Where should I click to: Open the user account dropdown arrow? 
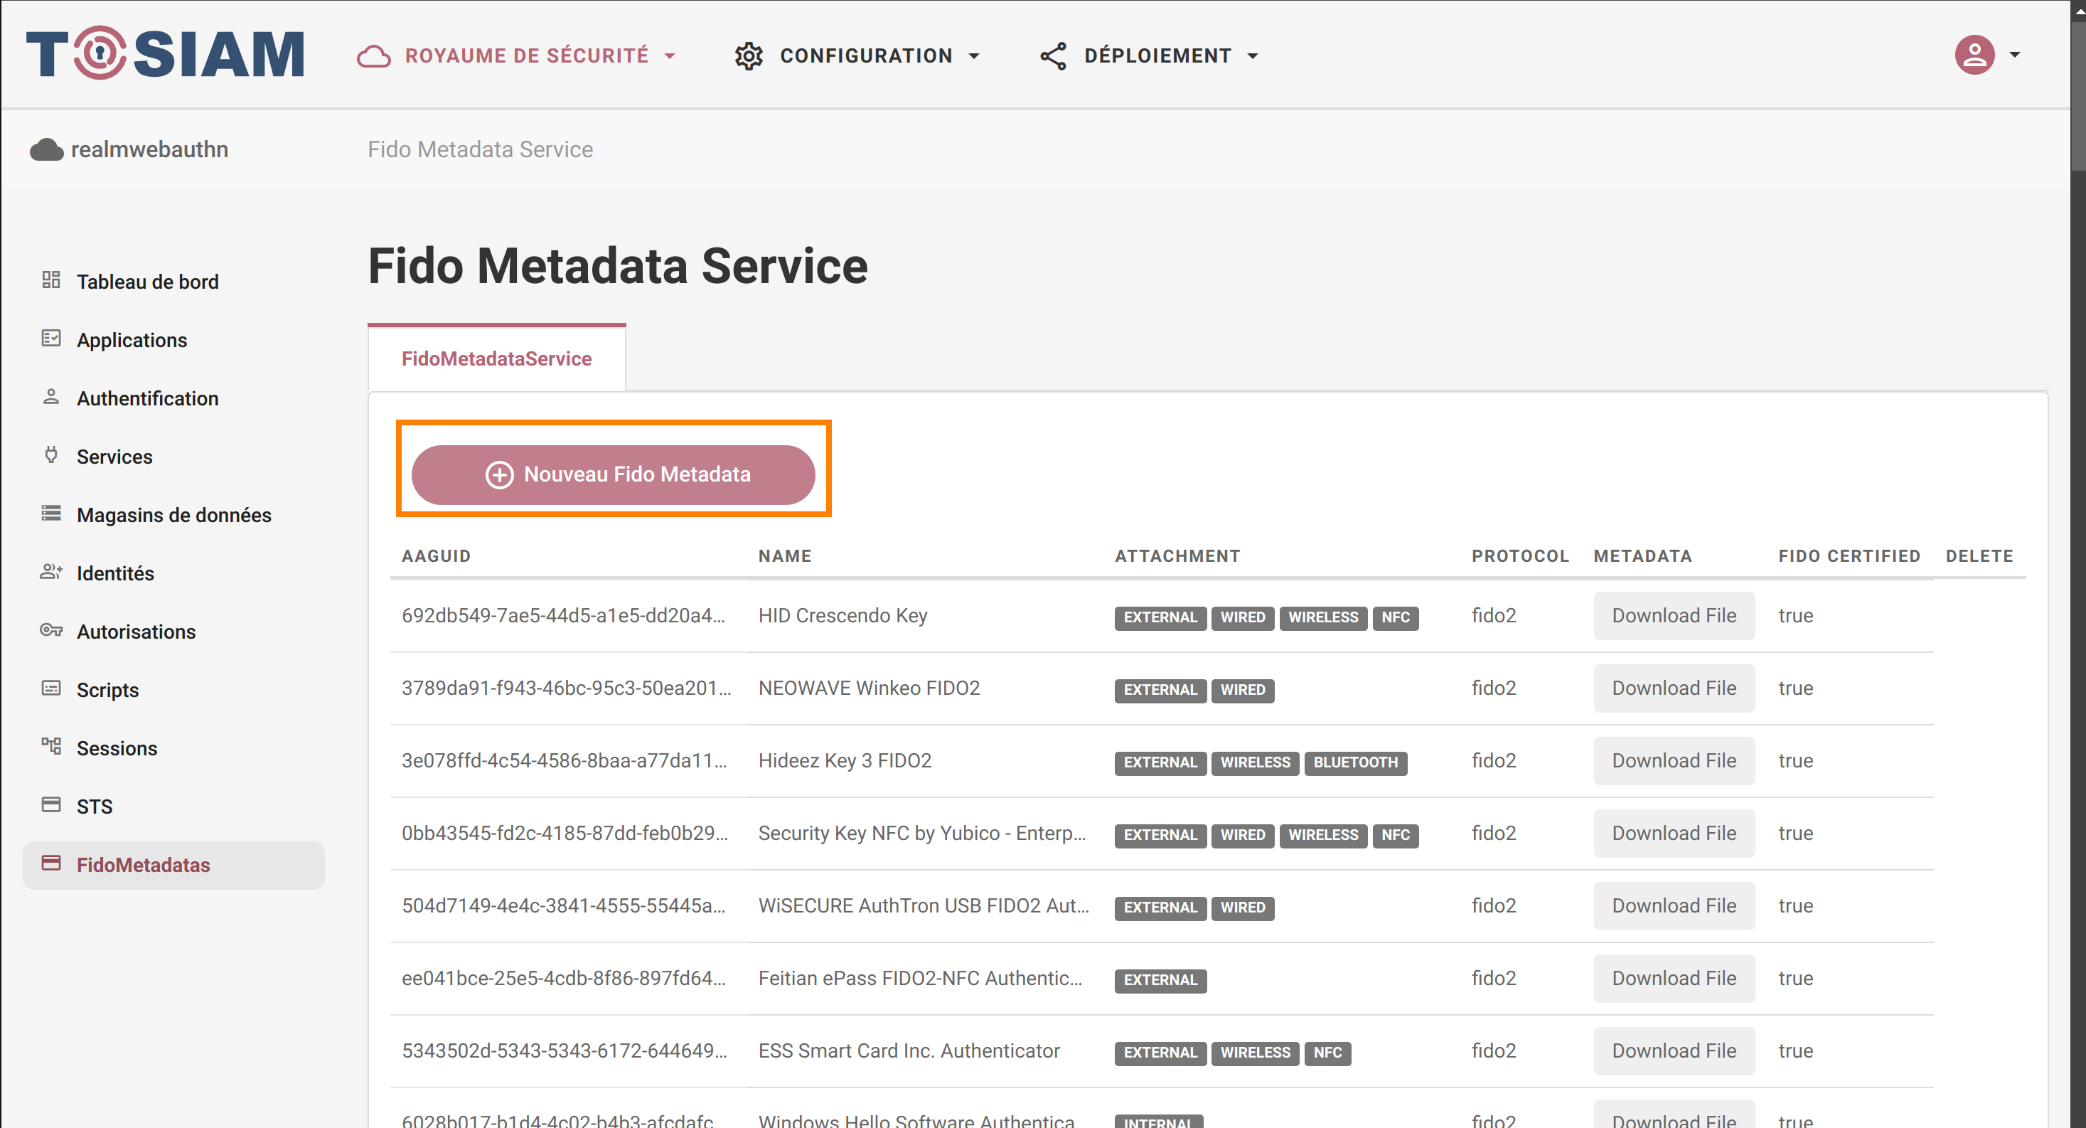(x=2015, y=55)
